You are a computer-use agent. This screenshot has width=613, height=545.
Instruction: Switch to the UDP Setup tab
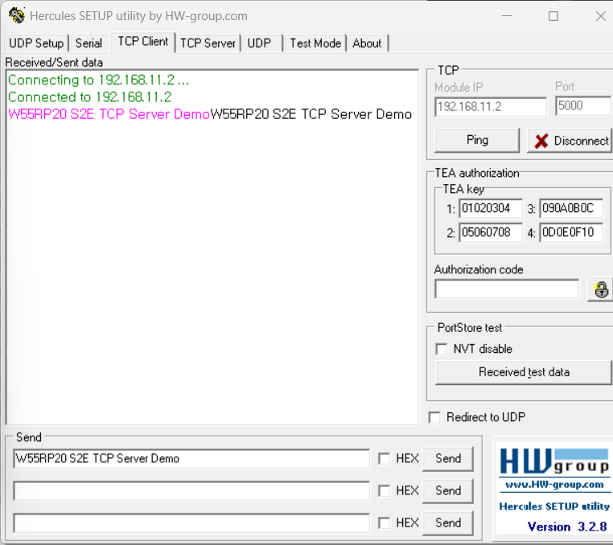pos(35,43)
